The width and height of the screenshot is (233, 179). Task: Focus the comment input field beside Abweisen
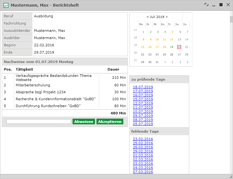[39, 121]
